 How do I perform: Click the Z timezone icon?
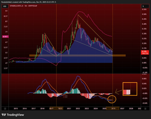(5, 109)
